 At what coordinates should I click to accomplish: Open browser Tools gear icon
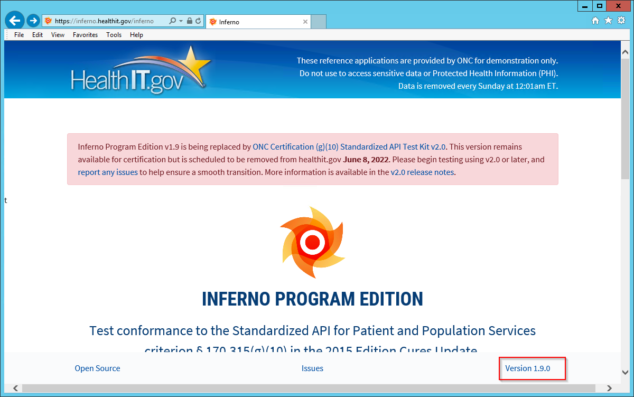[x=621, y=21]
